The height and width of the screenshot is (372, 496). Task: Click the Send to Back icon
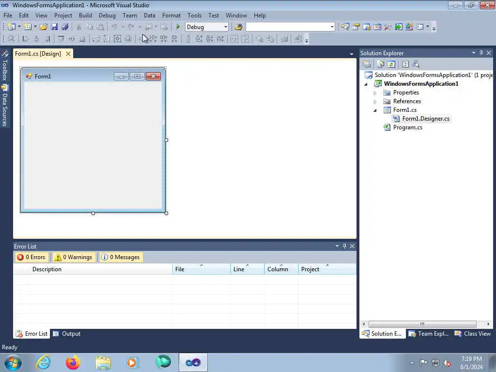(270, 39)
